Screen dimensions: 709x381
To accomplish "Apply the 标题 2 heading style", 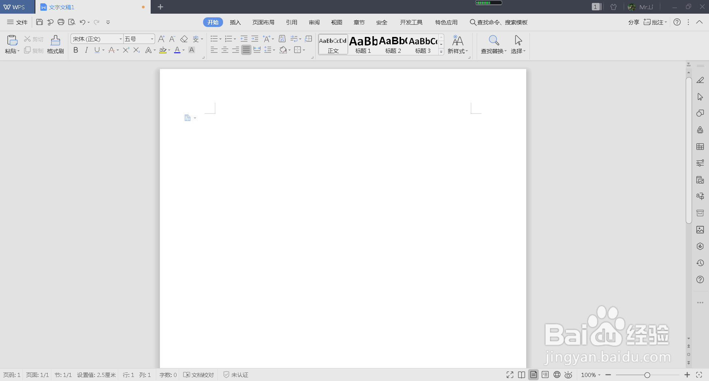I will pyautogui.click(x=393, y=44).
